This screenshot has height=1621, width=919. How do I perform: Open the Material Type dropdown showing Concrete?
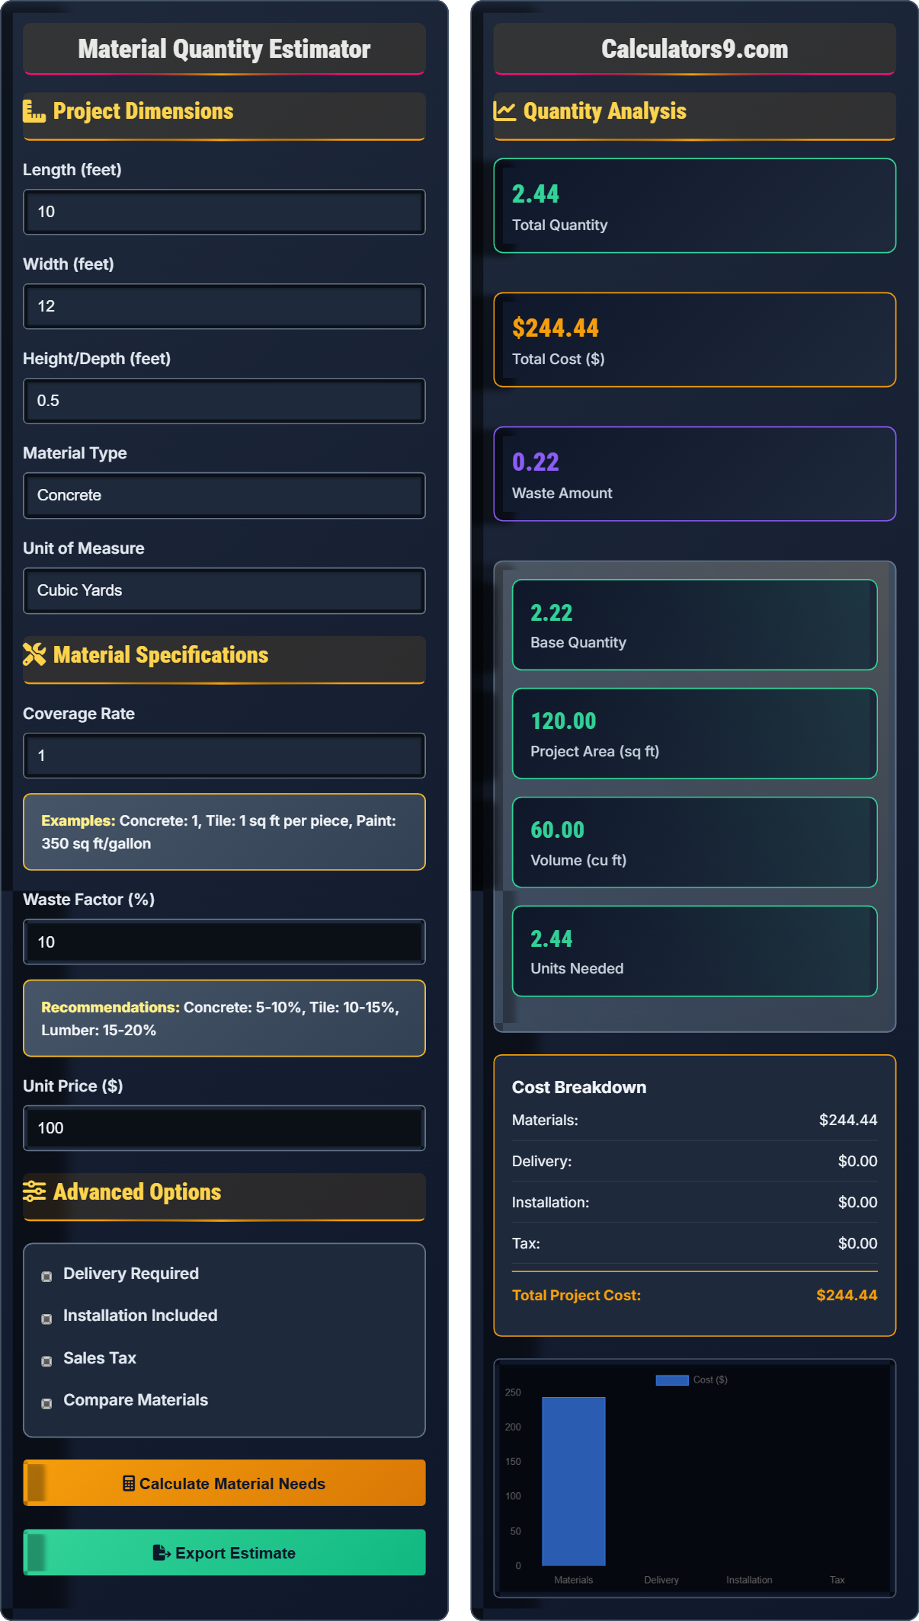[x=224, y=495]
